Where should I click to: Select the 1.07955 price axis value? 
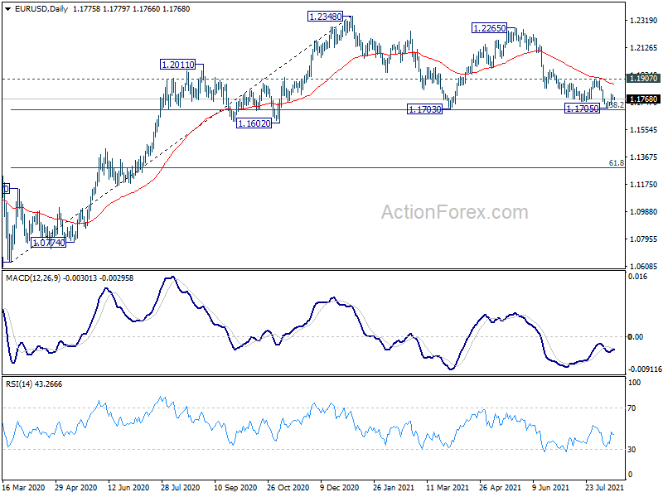644,239
